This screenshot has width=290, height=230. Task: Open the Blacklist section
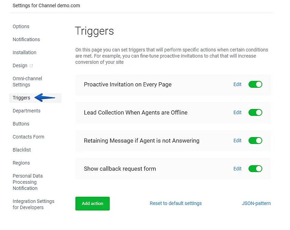click(x=22, y=150)
